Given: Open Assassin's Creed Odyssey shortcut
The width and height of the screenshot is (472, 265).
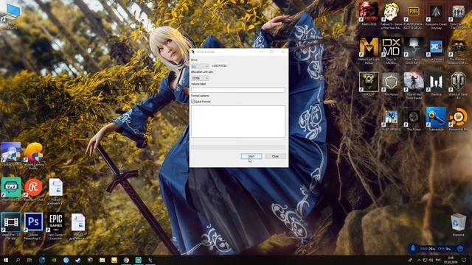Looking at the screenshot, I should pyautogui.click(x=436, y=15).
